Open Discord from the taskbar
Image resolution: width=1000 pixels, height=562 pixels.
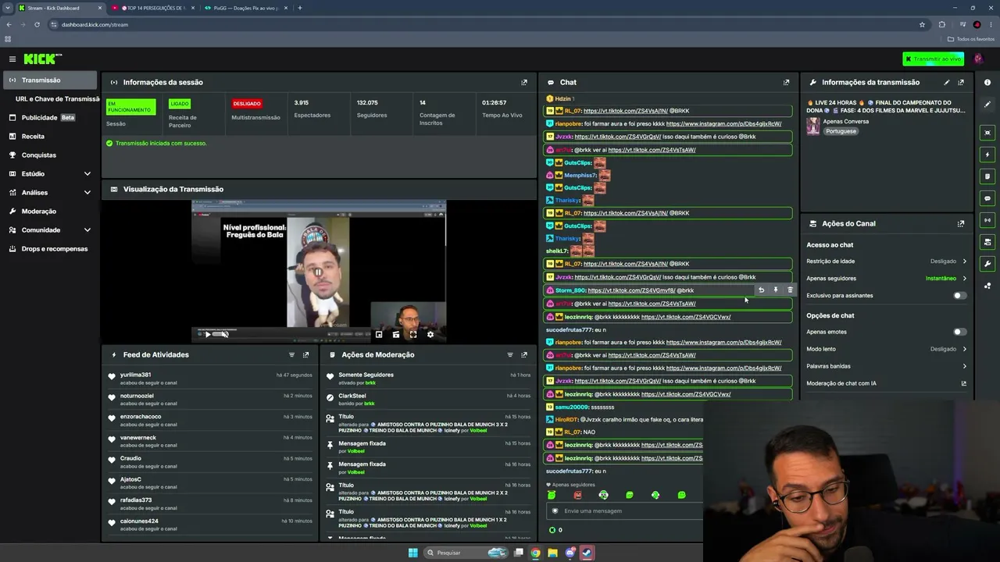coord(570,553)
